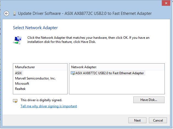
Task: Click the window title Update Driver Software
Action: click(85, 13)
